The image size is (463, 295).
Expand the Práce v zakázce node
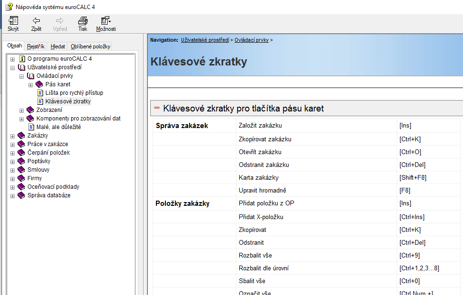click(12, 145)
